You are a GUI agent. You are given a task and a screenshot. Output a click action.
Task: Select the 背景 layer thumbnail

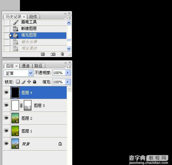tap(15, 144)
